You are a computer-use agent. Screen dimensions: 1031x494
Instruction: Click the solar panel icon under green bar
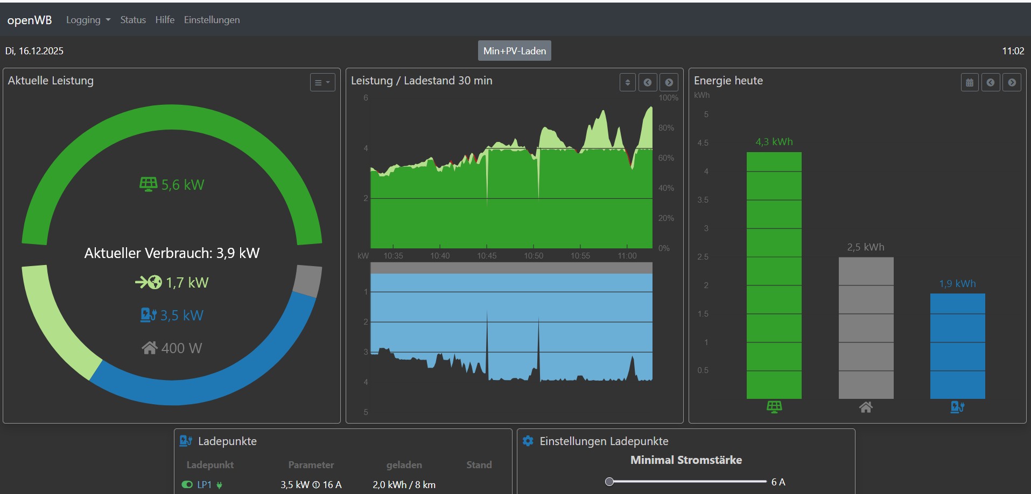click(774, 407)
